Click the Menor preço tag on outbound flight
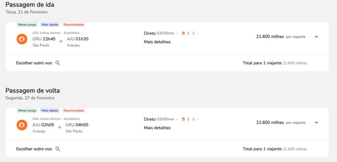Viewport: 337px width, 162px height. tap(27, 25)
